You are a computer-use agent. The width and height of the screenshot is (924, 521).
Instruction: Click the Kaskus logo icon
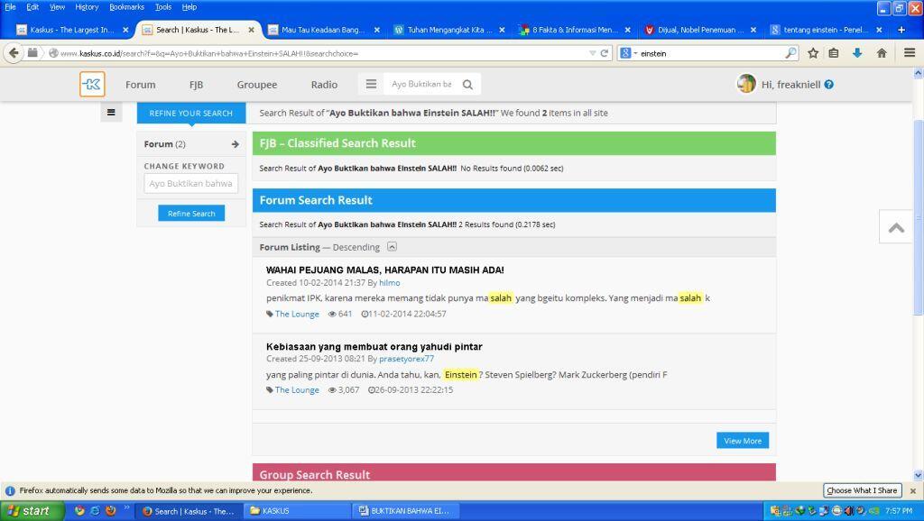coord(93,84)
